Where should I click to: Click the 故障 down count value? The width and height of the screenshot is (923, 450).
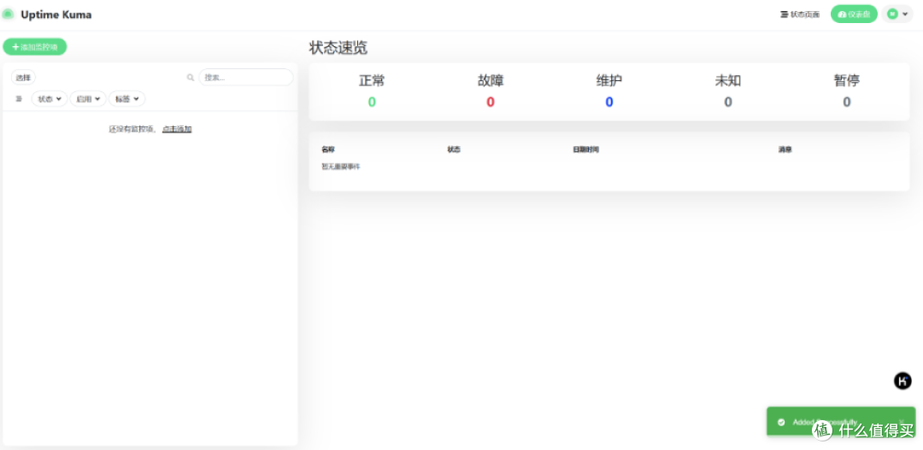tap(491, 102)
